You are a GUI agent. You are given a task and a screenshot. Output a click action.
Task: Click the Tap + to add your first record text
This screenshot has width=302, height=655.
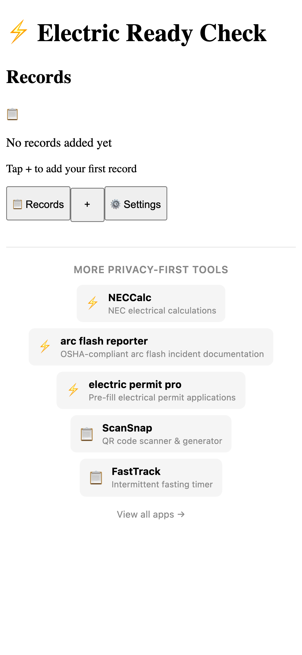click(x=72, y=168)
